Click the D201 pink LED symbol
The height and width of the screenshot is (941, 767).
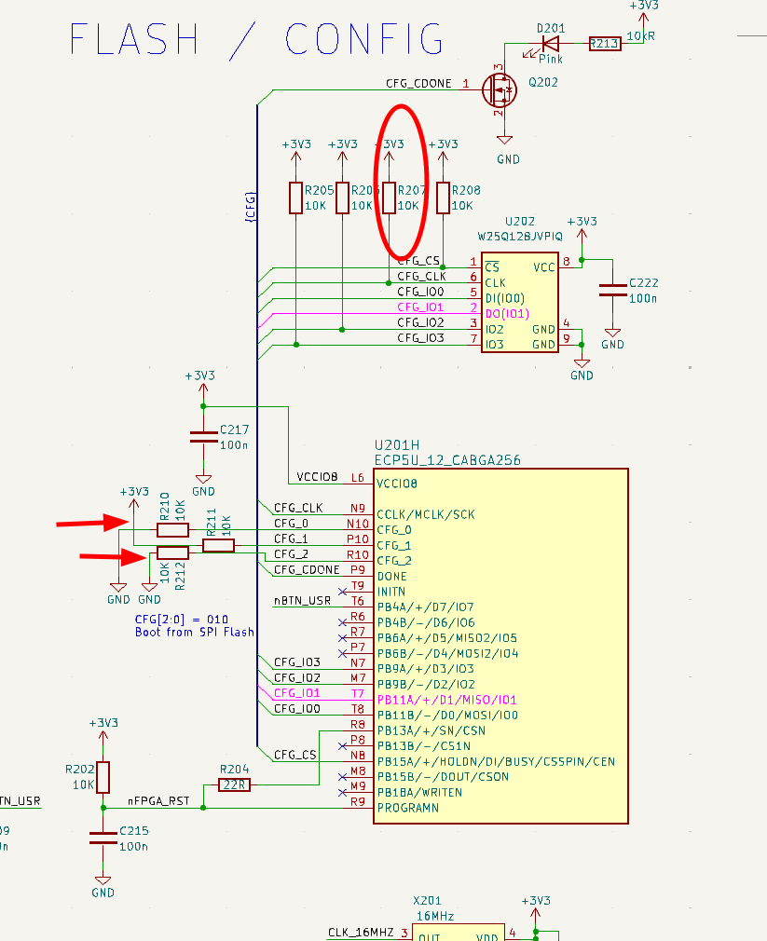(x=552, y=42)
